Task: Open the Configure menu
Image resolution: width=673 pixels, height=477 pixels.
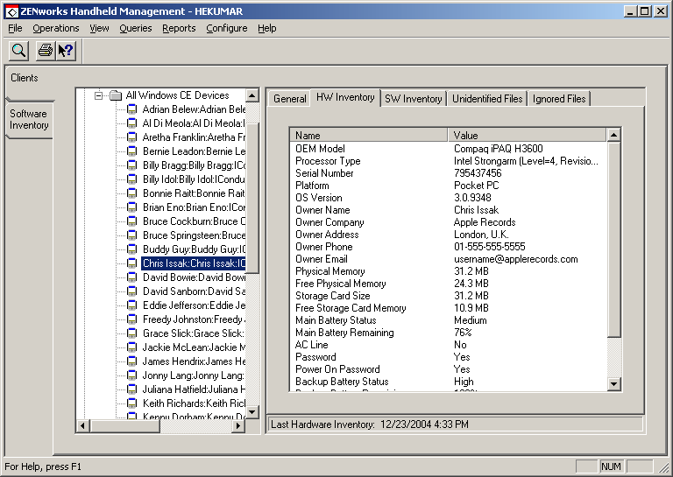Action: tap(226, 28)
